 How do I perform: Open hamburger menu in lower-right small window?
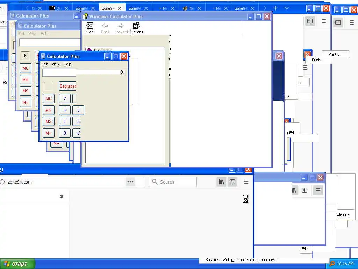click(318, 190)
